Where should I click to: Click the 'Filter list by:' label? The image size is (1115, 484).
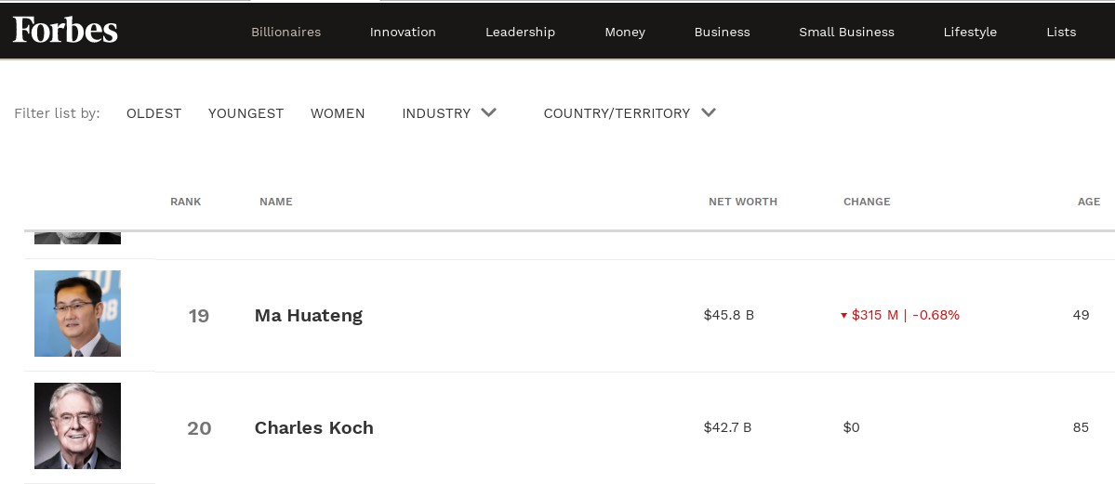tap(57, 113)
